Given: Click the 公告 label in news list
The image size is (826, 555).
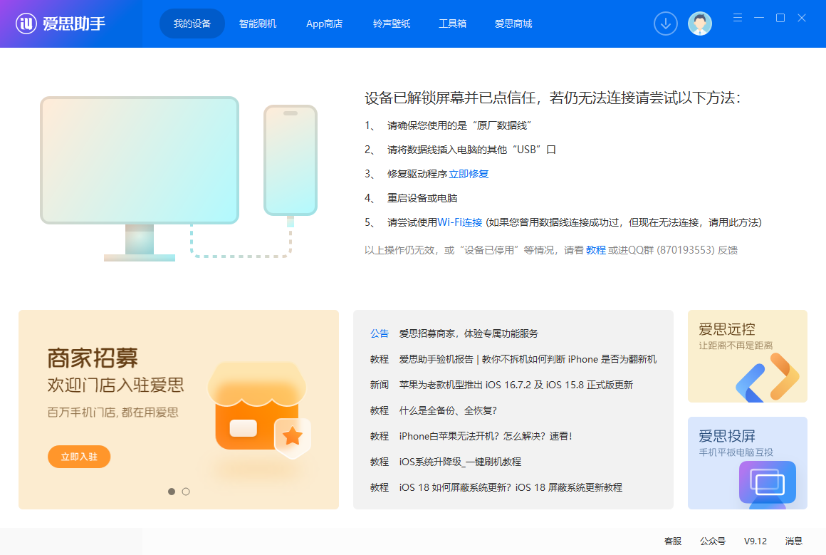Looking at the screenshot, I should pos(380,333).
